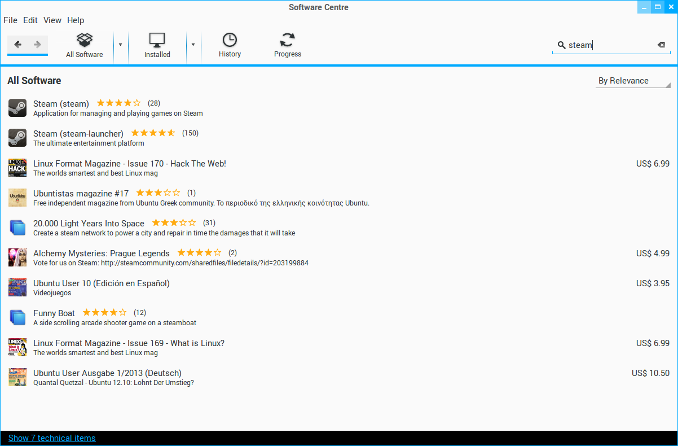Select Linux Format Magazine Issue 170 title
The width and height of the screenshot is (678, 446).
pyautogui.click(x=130, y=164)
